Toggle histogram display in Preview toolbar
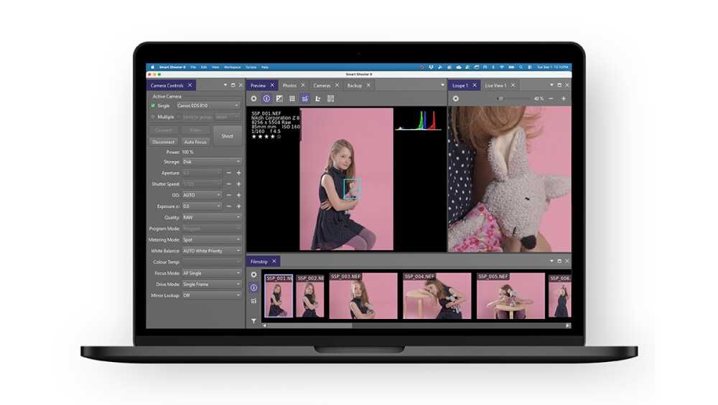718x405 pixels. point(305,99)
